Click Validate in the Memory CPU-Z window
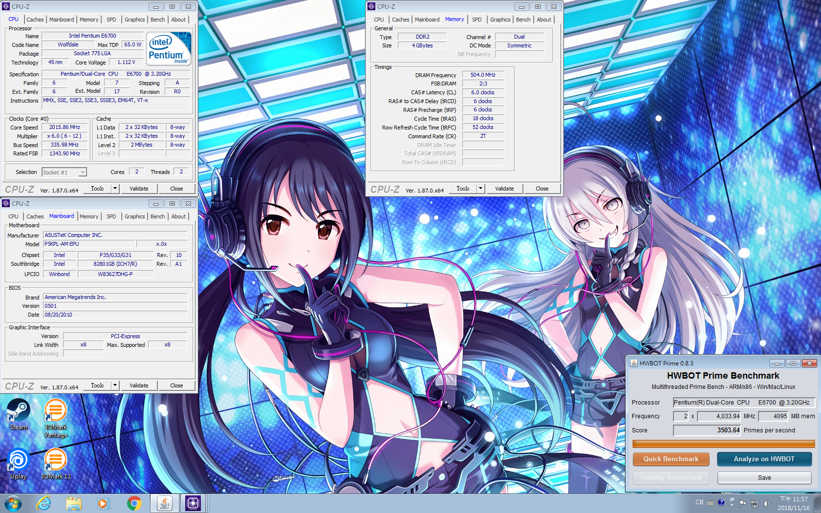This screenshot has width=821, height=513. [504, 189]
